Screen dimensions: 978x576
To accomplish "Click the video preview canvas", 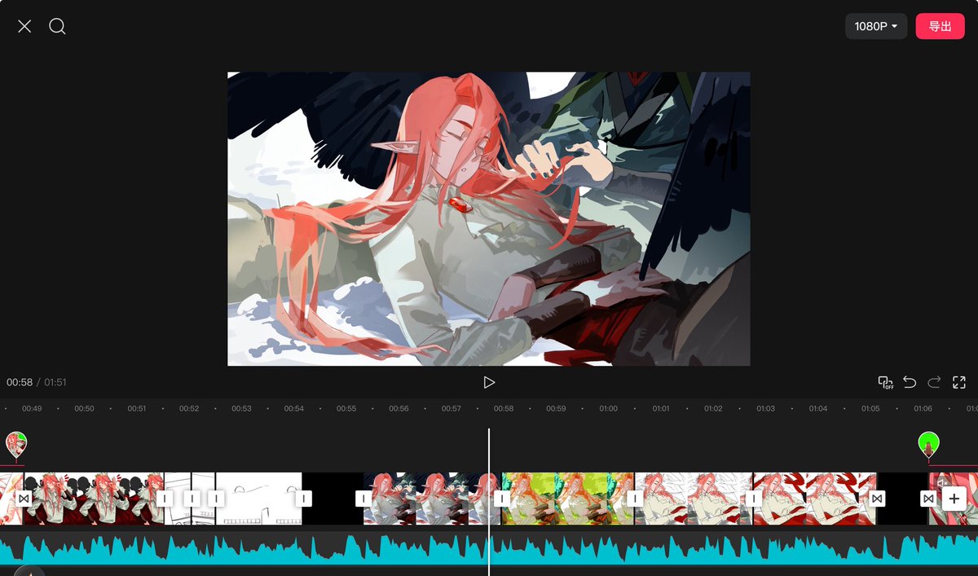I will click(x=488, y=218).
